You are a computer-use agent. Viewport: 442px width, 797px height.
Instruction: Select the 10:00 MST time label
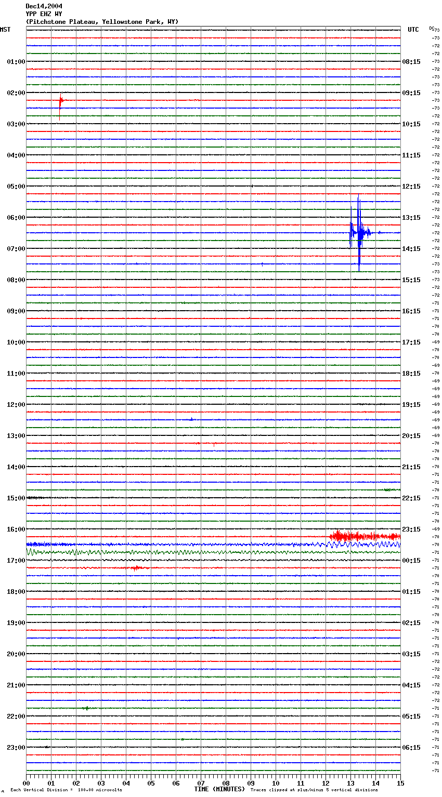click(16, 342)
